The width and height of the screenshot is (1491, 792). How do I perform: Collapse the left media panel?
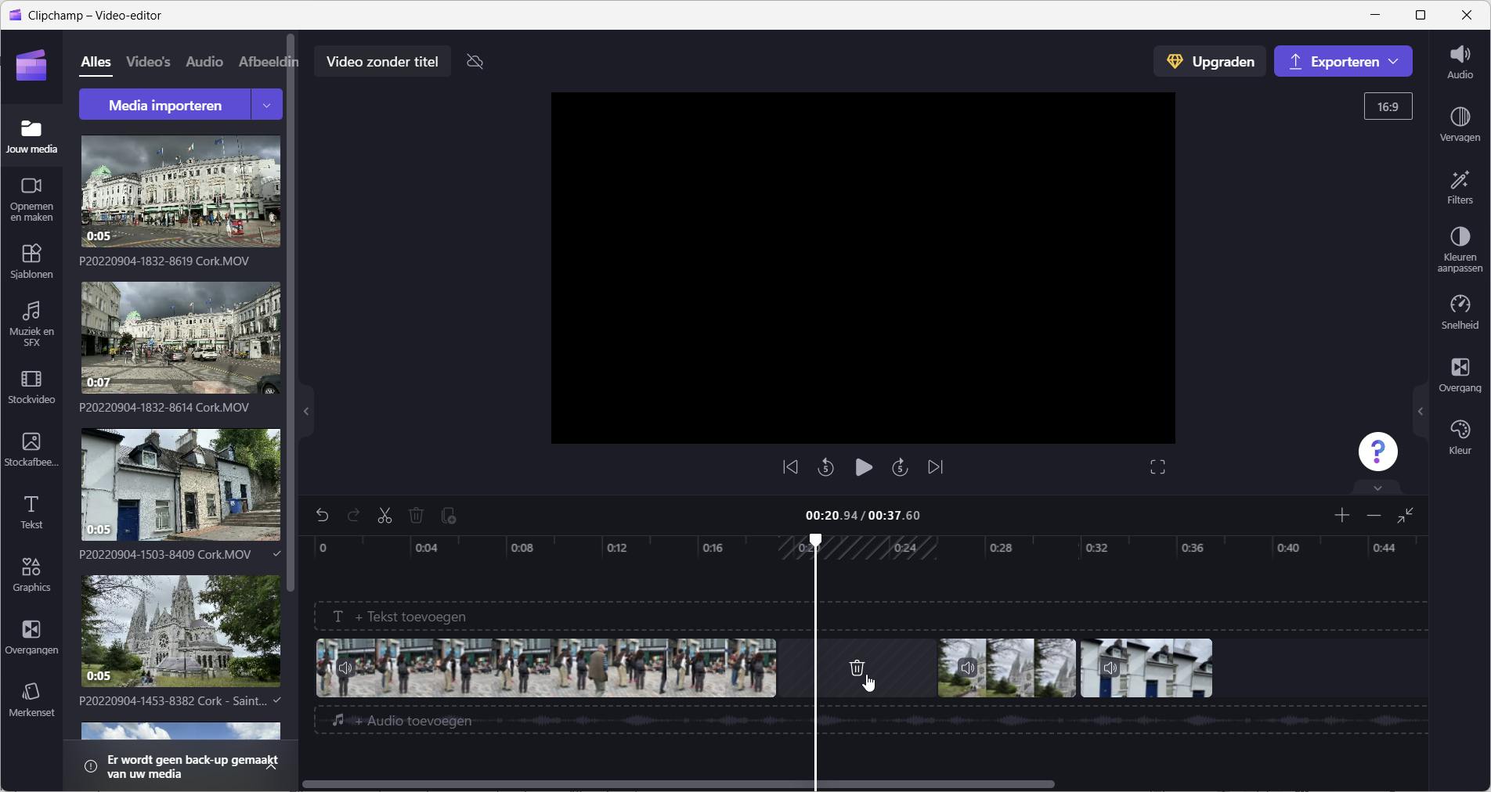(306, 411)
